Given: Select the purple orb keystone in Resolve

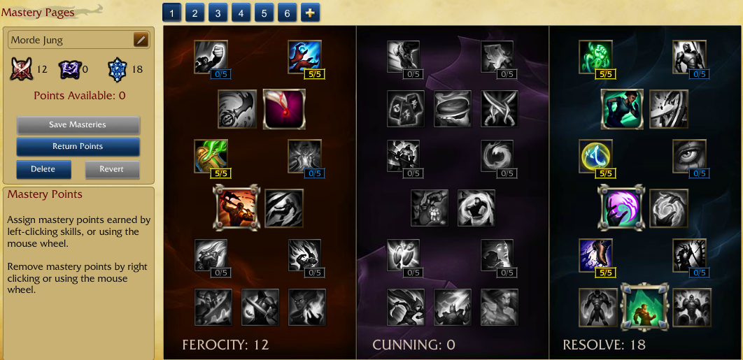Looking at the screenshot, I should 620,207.
